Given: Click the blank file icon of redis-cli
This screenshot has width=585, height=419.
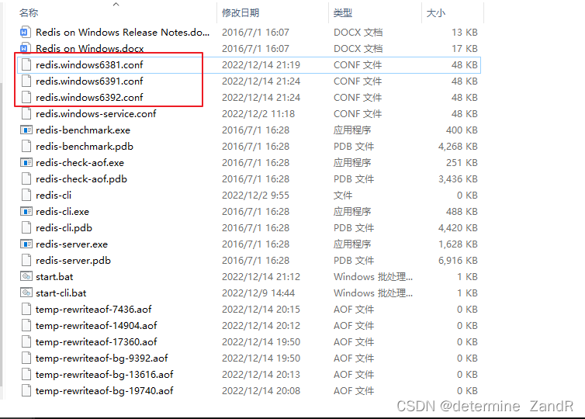Looking at the screenshot, I should [26, 195].
